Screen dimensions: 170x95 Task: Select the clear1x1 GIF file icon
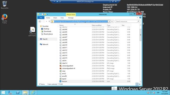(x=61, y=63)
